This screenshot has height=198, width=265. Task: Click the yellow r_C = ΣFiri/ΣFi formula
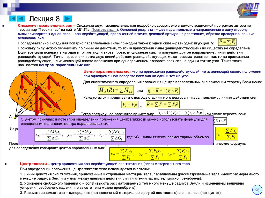click(227, 133)
